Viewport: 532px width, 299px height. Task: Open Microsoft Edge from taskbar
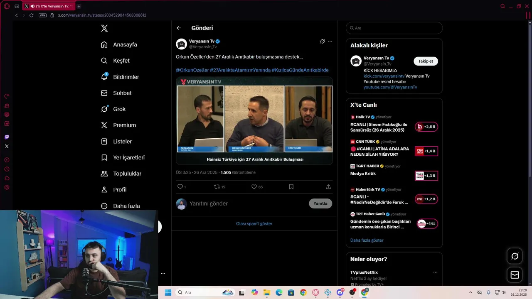(279, 292)
